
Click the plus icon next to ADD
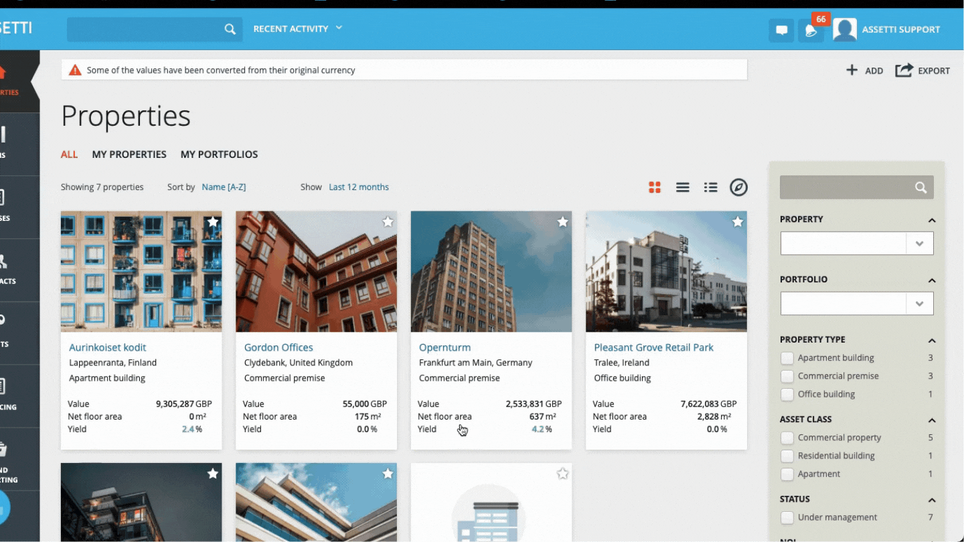point(852,70)
